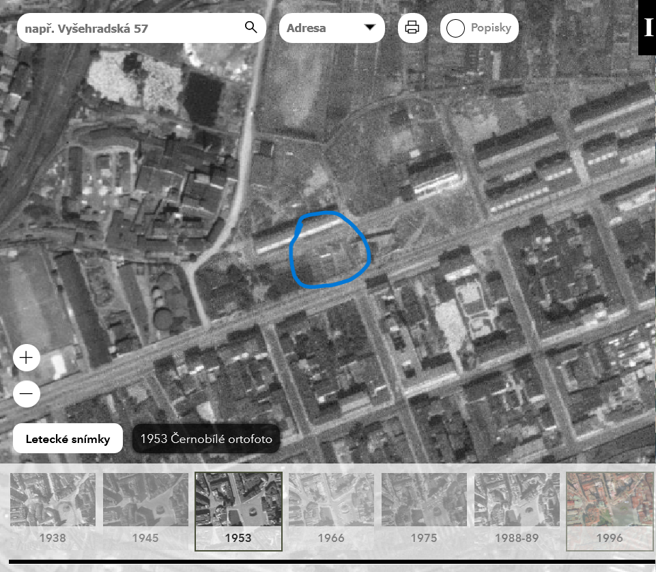Zoom in with plus button
This screenshot has width=656, height=572.
(x=27, y=358)
